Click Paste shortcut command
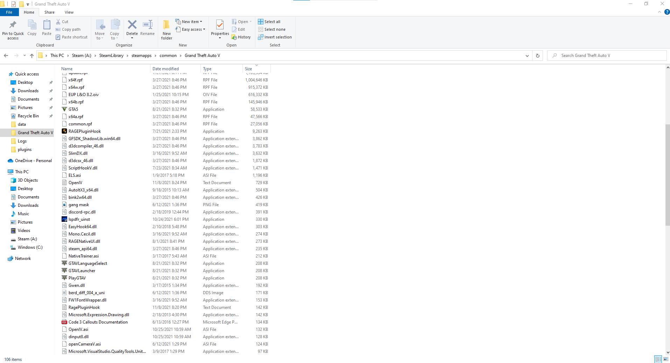Viewport: 670px width, 363px height. (72, 37)
